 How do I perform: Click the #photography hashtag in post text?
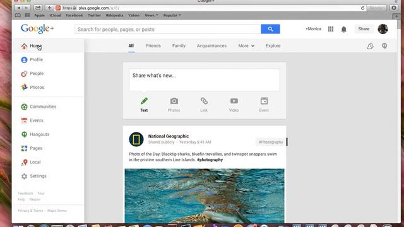pos(210,160)
